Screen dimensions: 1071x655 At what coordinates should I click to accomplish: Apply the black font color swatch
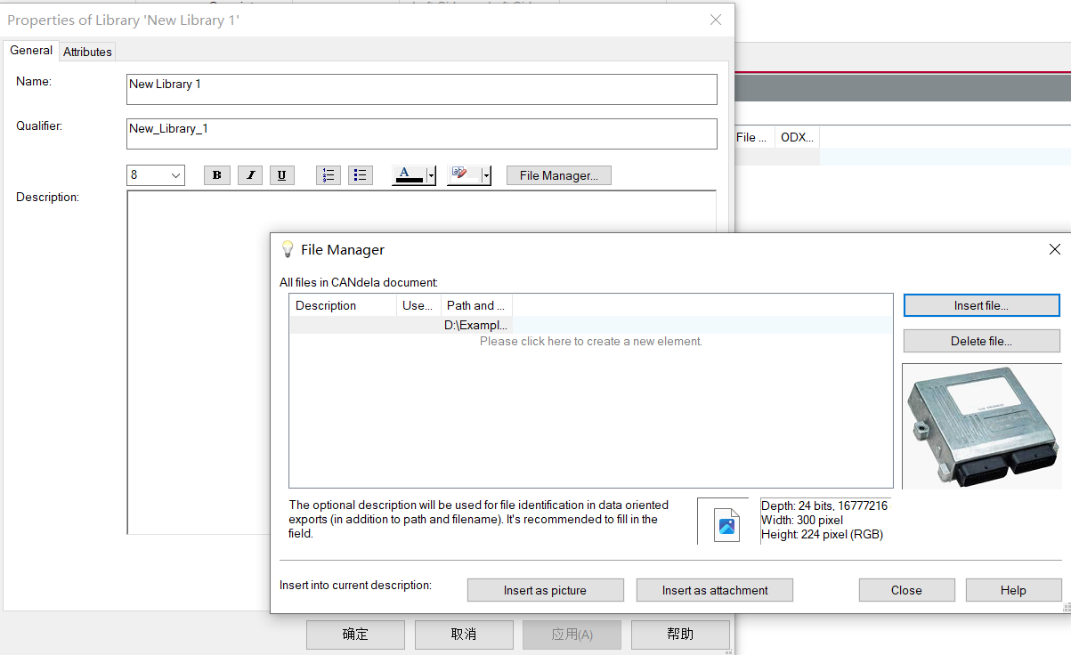tap(410, 175)
